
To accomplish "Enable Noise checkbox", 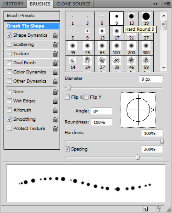I will coord(9,92).
